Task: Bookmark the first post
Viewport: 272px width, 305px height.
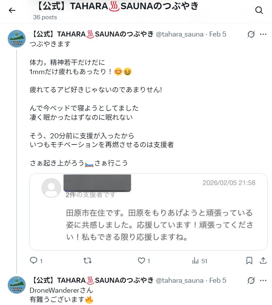Action: (249, 261)
